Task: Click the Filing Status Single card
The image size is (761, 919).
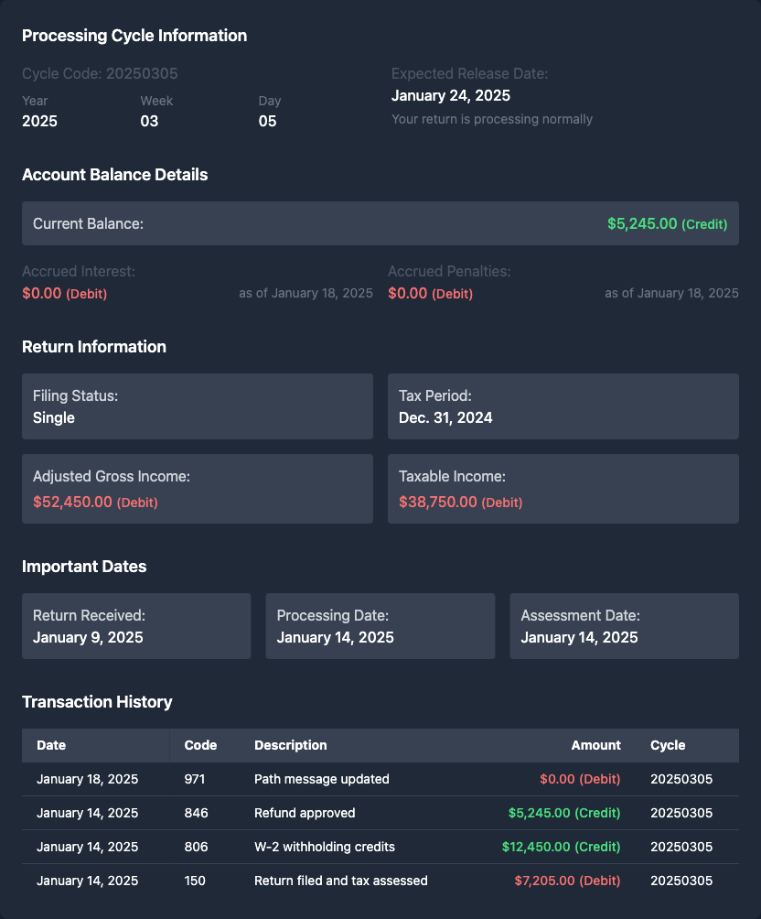Action: (x=197, y=406)
